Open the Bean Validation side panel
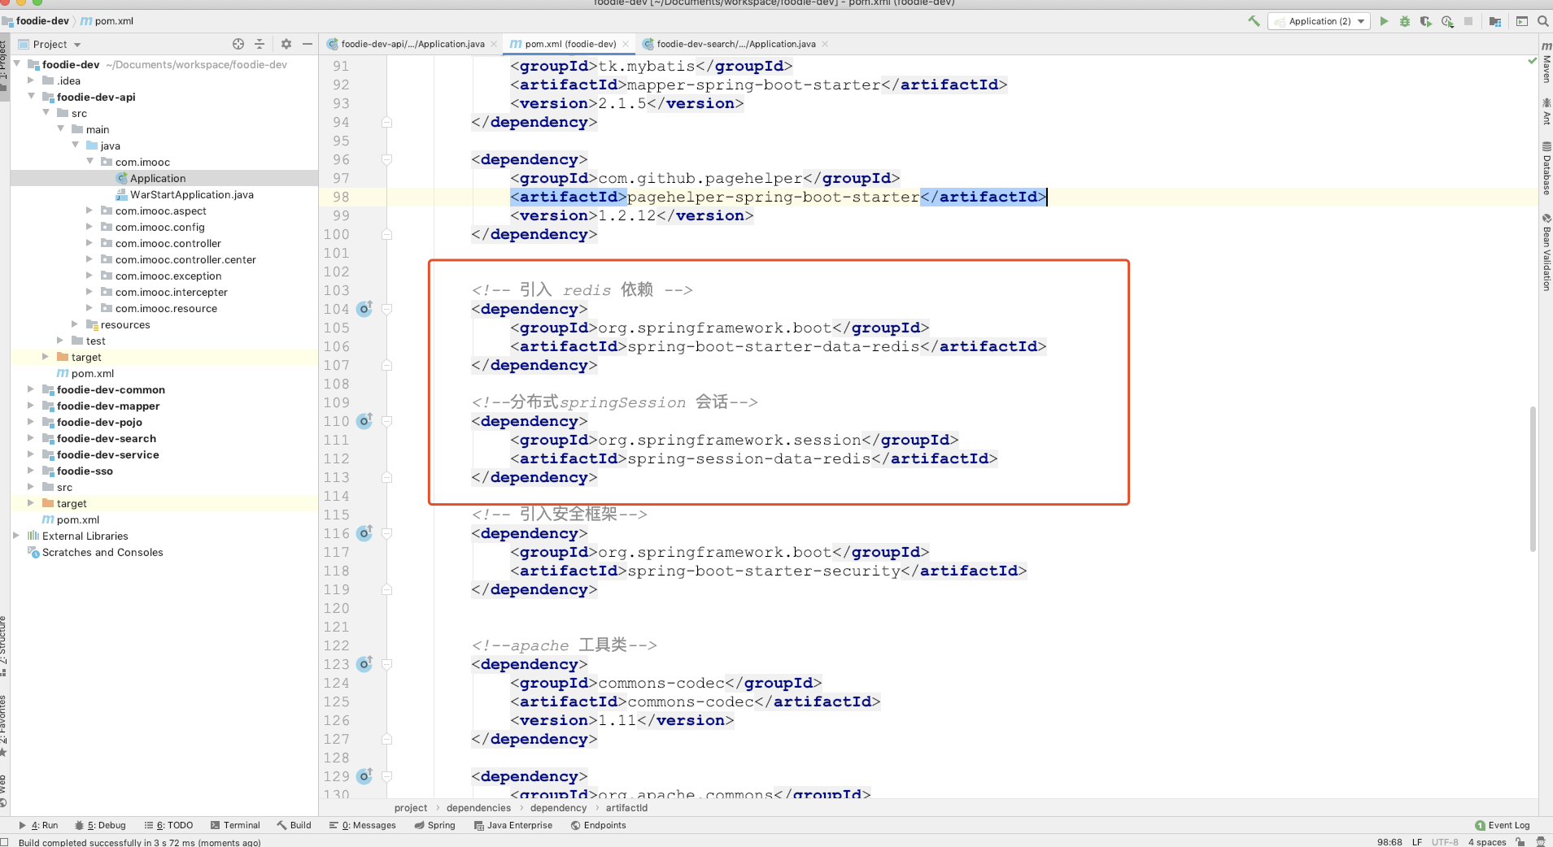1553x847 pixels. tap(1546, 252)
